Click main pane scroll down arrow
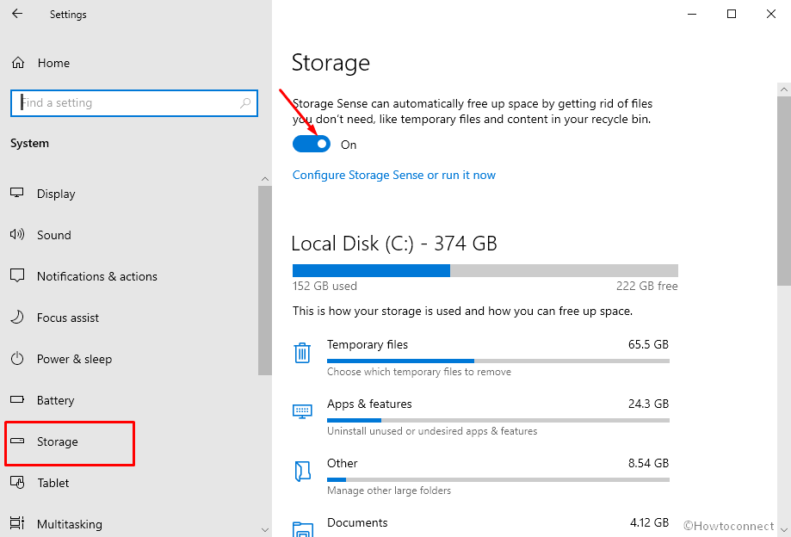The width and height of the screenshot is (791, 537). (x=784, y=530)
